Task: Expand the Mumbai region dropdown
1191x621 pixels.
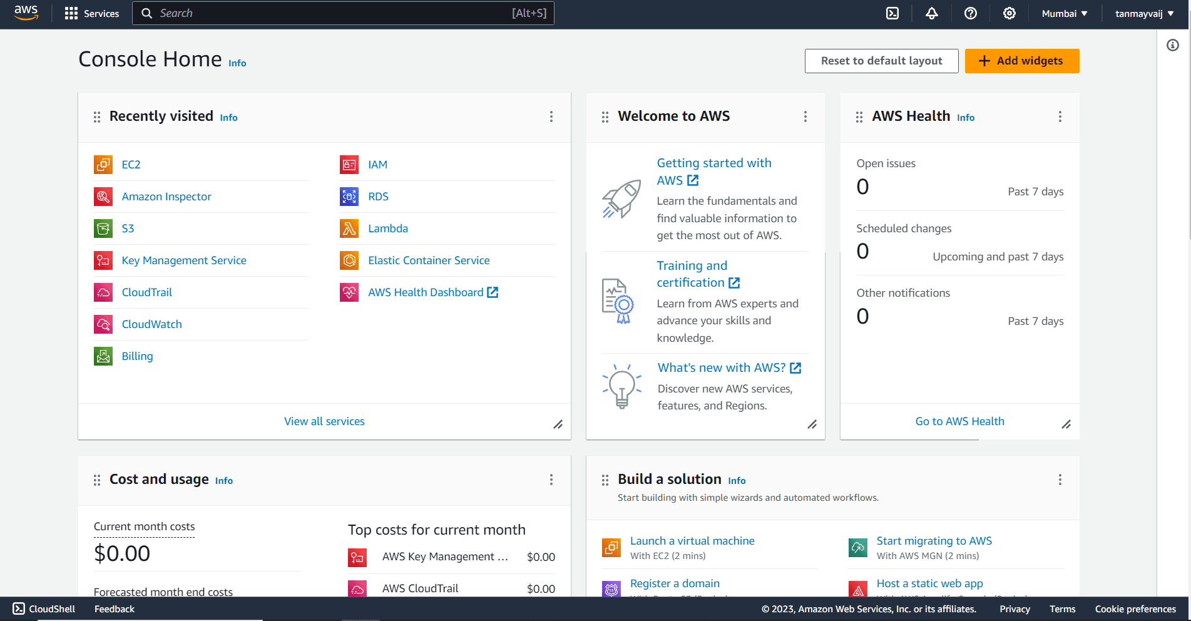Action: pos(1065,13)
